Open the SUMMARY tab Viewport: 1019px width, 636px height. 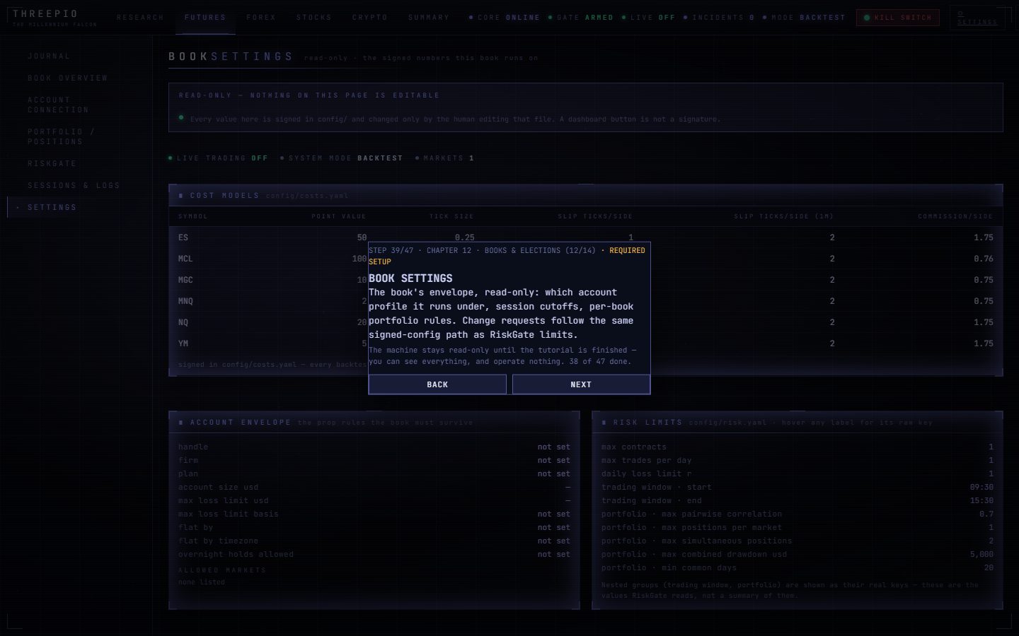point(429,17)
